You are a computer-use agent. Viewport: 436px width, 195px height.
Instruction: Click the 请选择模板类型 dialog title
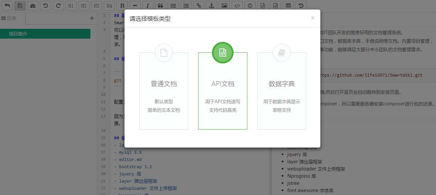[x=150, y=19]
